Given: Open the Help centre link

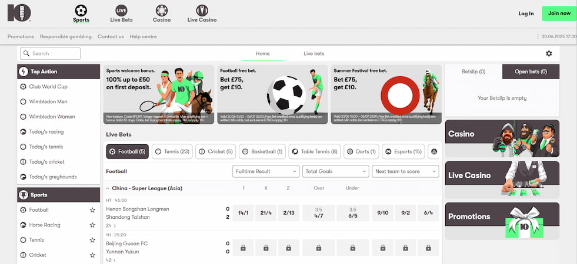Looking at the screenshot, I should point(143,37).
